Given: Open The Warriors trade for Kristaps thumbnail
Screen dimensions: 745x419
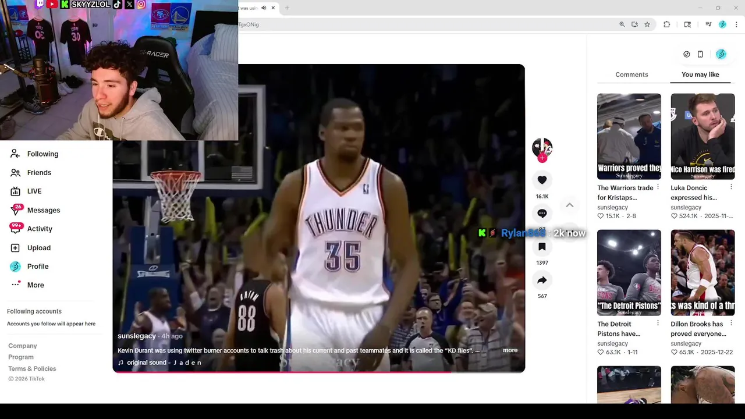Looking at the screenshot, I should coord(629,136).
